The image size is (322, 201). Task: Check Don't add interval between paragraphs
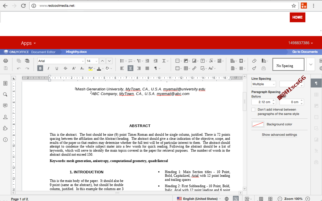(x=253, y=110)
